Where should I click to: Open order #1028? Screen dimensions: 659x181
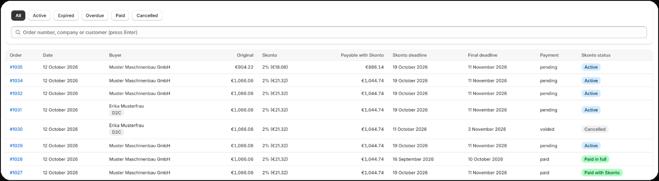16,159
